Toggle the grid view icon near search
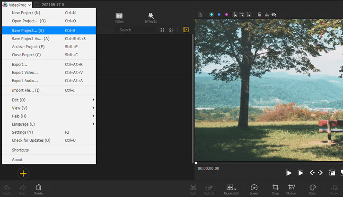The image size is (343, 197). pyautogui.click(x=163, y=30)
